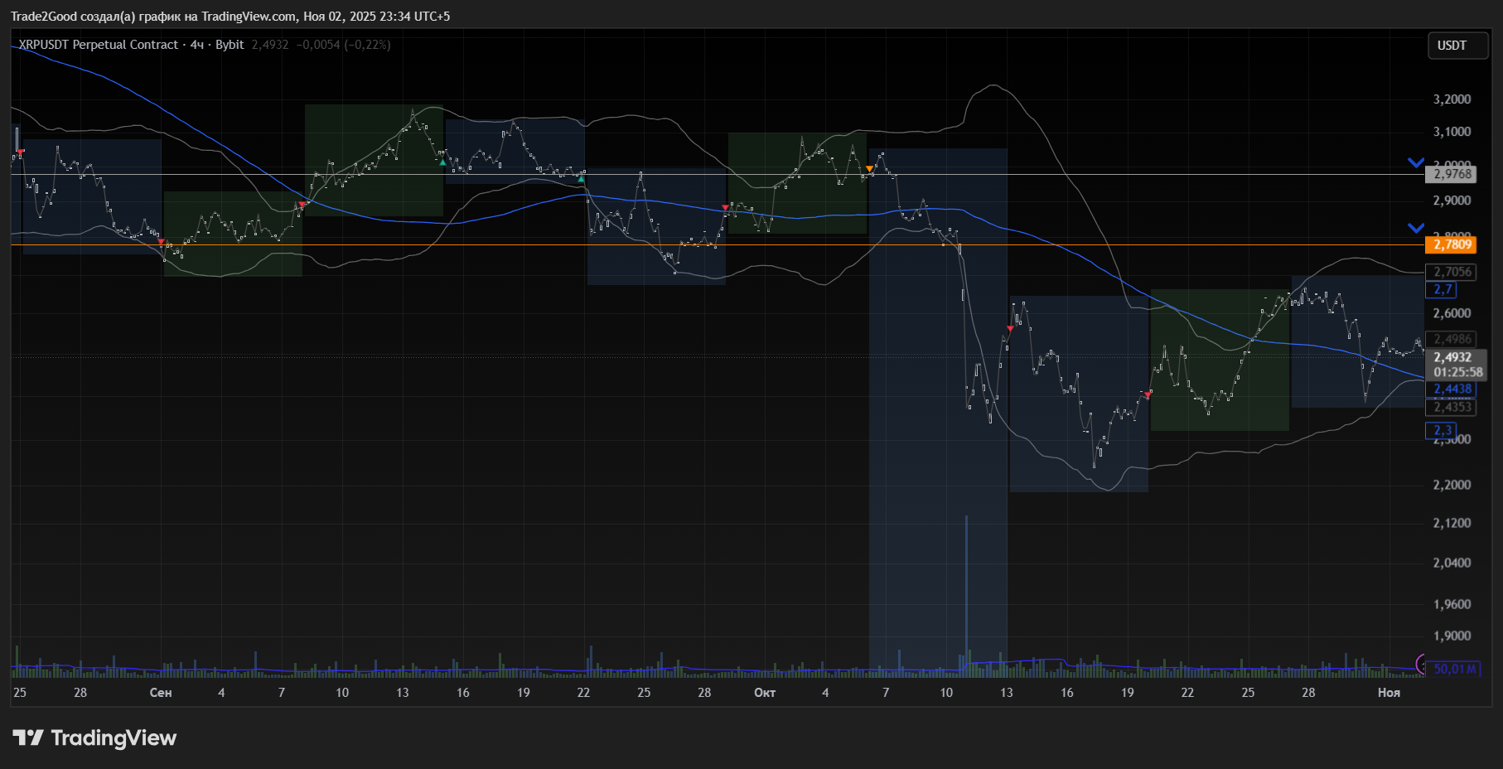Click the red arrow marker near October 13
The height and width of the screenshot is (769, 1503).
coord(1010,329)
